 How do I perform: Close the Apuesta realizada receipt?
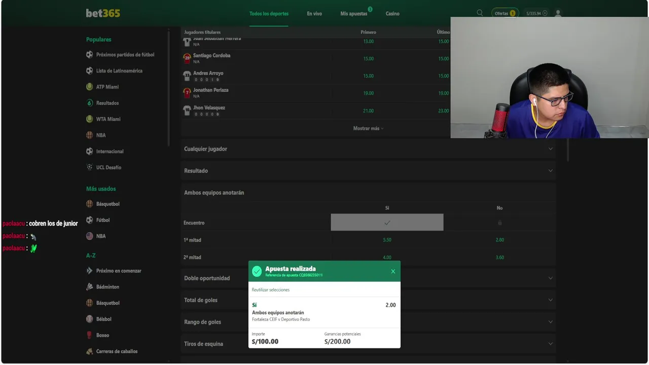pyautogui.click(x=393, y=271)
